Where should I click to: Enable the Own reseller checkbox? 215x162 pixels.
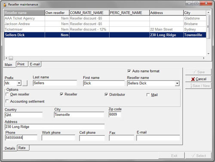click(x=7, y=94)
